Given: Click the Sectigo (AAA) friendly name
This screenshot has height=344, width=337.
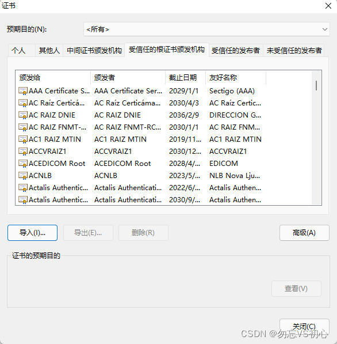Looking at the screenshot, I should click(x=232, y=91).
